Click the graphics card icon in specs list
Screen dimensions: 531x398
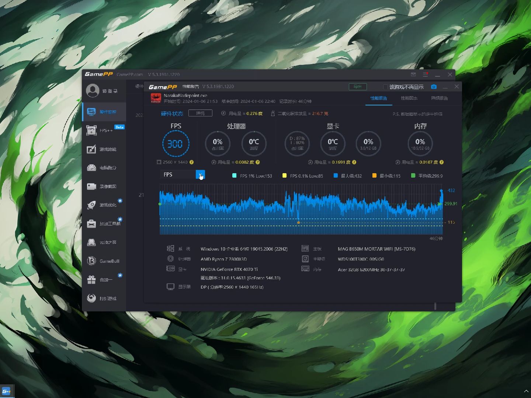[170, 269]
